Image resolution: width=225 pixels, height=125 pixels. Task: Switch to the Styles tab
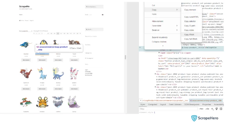[x=142, y=104]
